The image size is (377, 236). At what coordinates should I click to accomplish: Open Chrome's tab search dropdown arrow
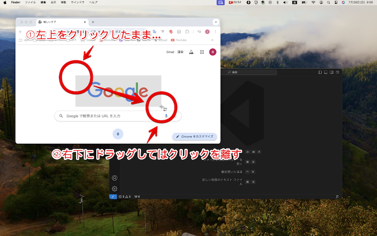click(x=216, y=22)
